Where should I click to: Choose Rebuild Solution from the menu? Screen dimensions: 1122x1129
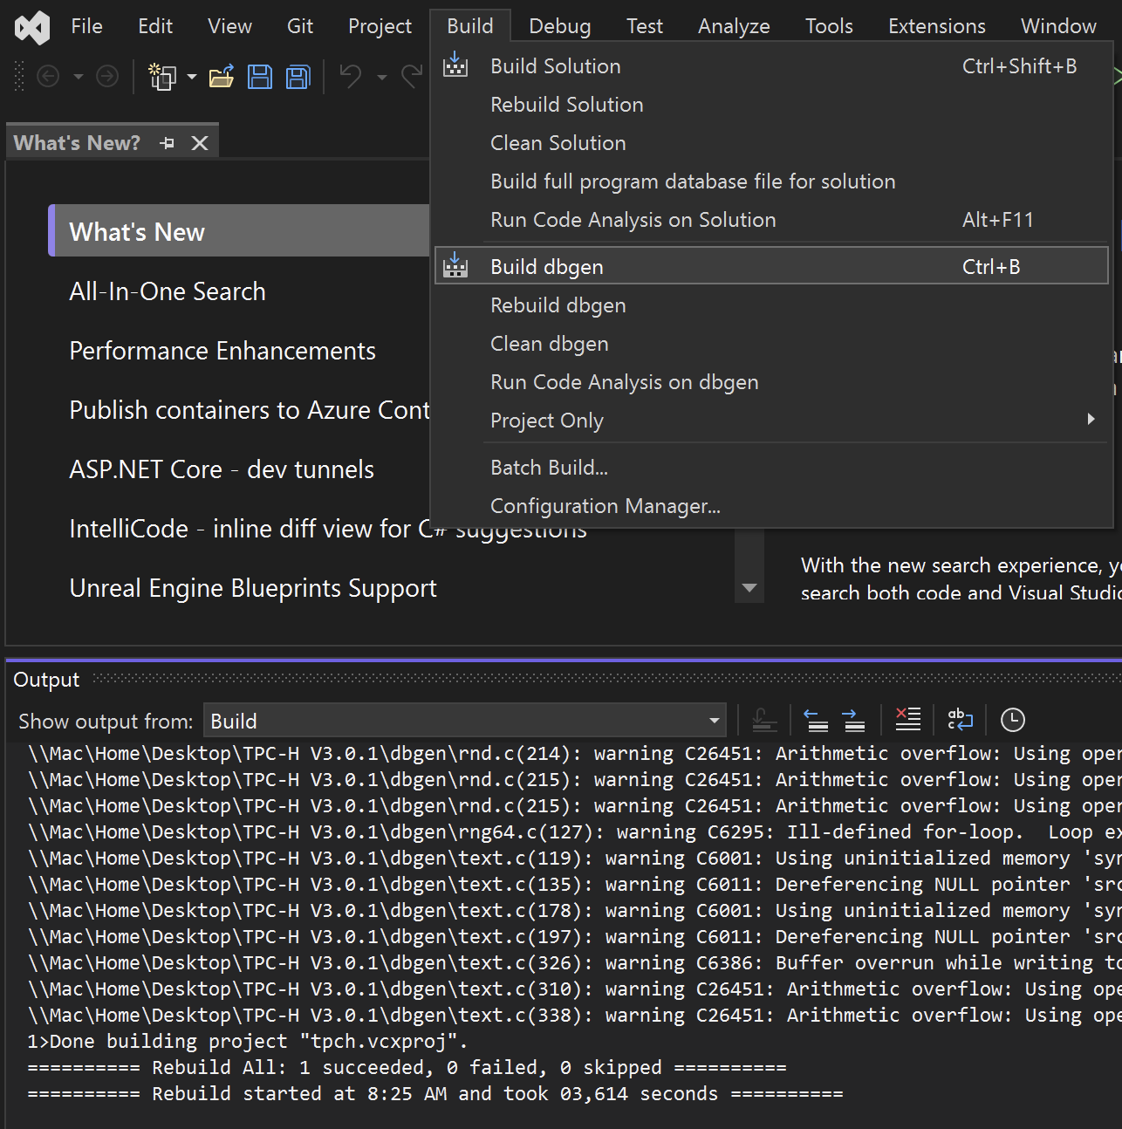click(566, 104)
